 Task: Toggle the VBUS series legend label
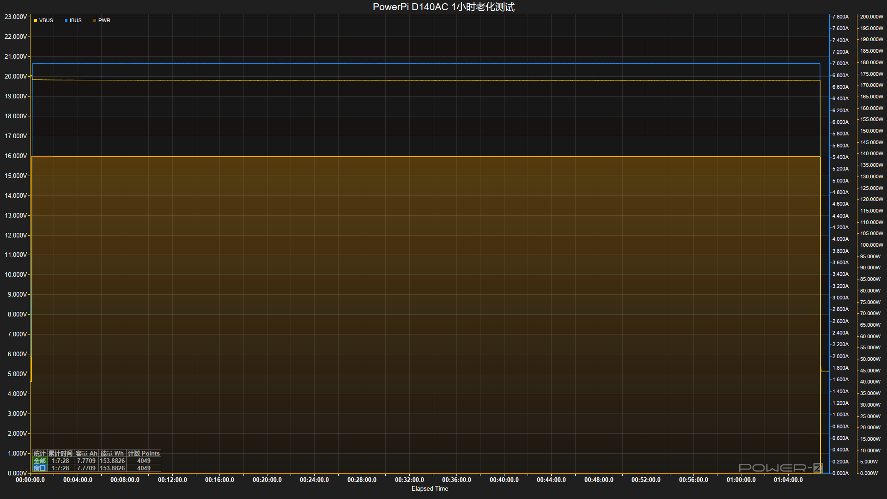tap(46, 20)
